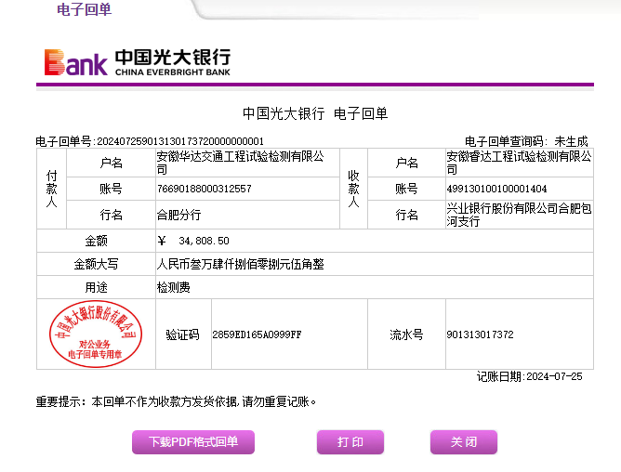Image resolution: width=621 pixels, height=472 pixels.
Task: Click the booking date 2024-07-25
Action: [553, 376]
